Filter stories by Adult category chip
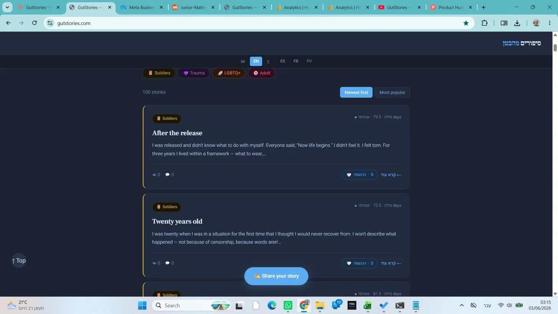The height and width of the screenshot is (314, 558). click(261, 73)
